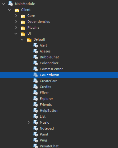Screen dimensions: 118x148
Task: Collapse the MainModule tree node
Action: click(3, 4)
